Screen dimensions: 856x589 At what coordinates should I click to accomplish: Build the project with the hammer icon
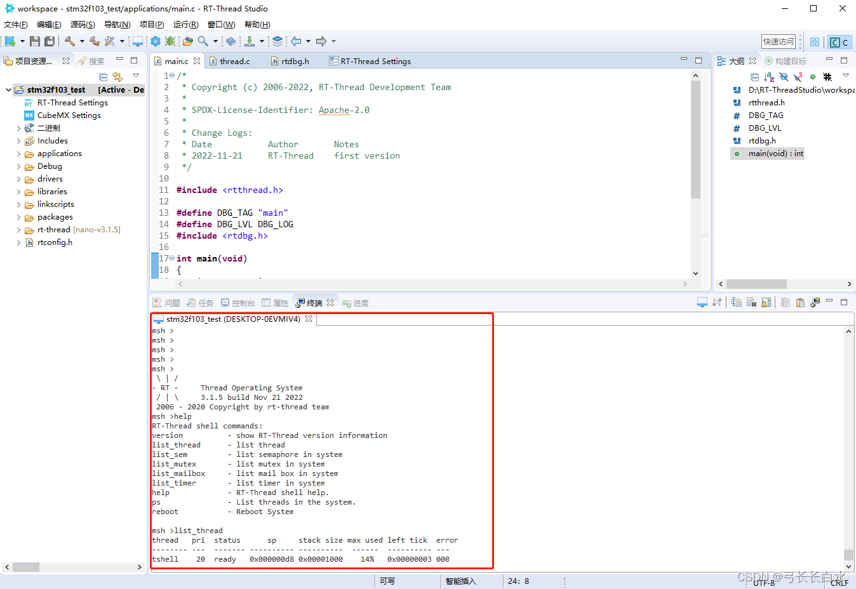tap(69, 41)
